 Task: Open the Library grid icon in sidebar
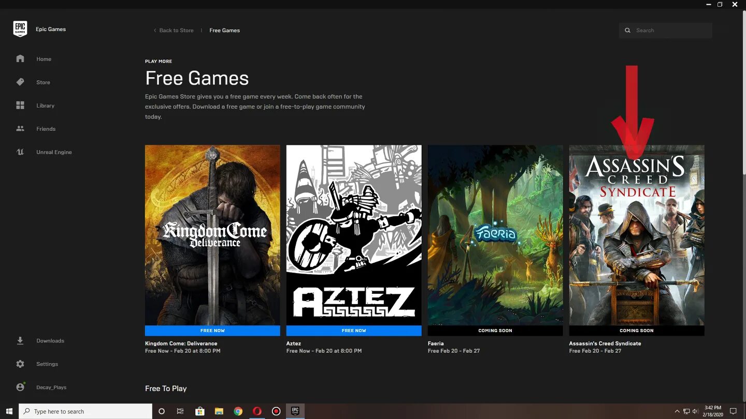click(20, 106)
